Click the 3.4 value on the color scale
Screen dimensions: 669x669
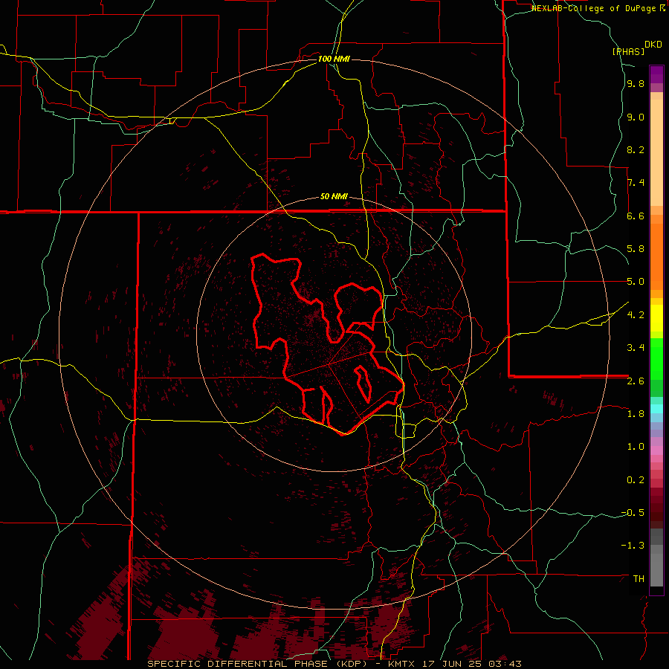(636, 348)
